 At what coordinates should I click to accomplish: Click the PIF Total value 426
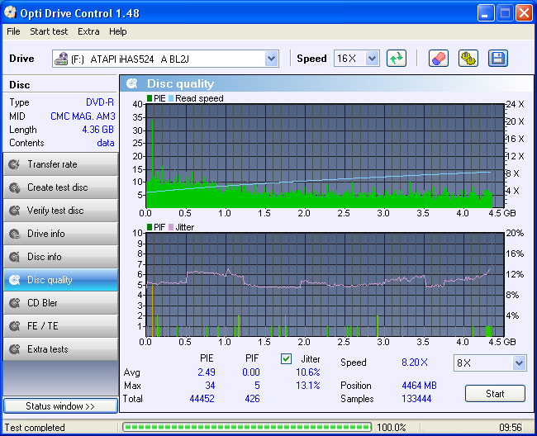[x=252, y=399]
